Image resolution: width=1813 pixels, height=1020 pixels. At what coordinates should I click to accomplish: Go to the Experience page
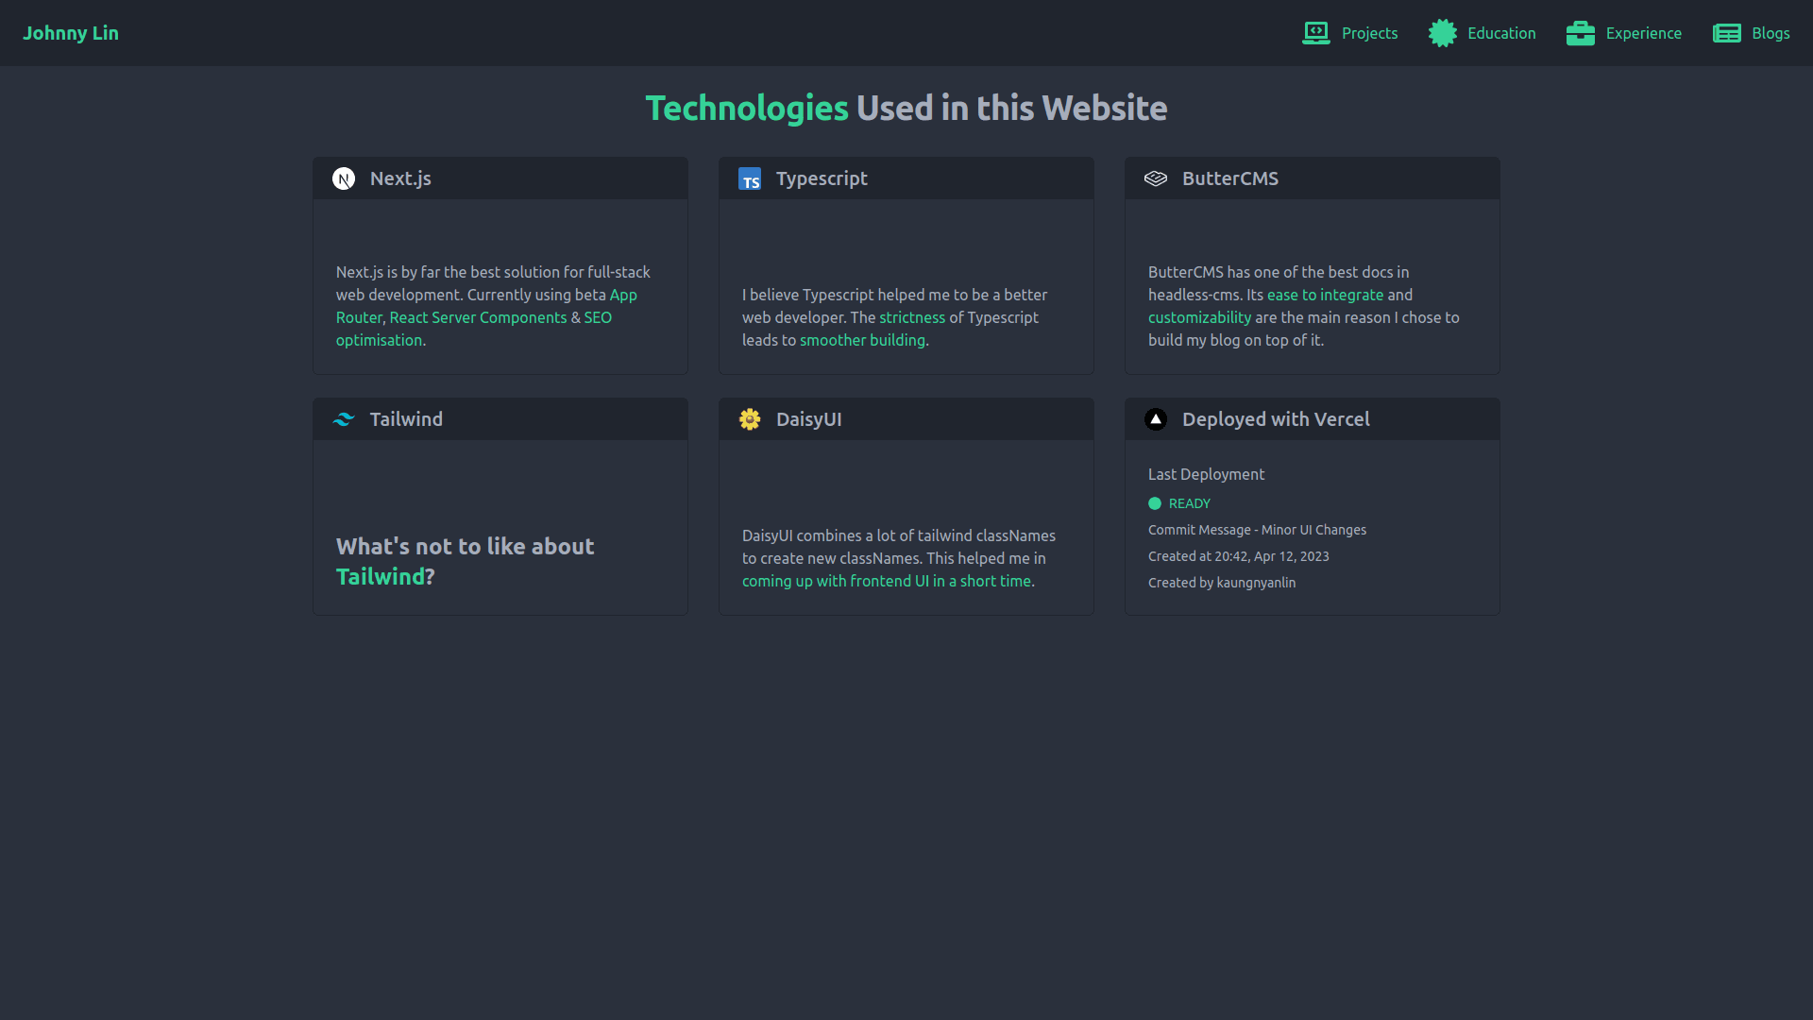click(x=1643, y=33)
